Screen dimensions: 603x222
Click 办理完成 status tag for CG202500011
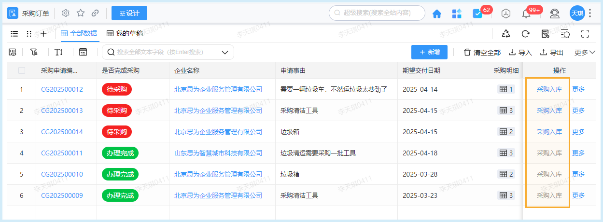tap(120, 153)
